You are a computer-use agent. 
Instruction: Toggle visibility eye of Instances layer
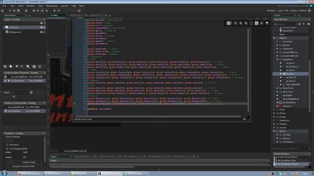click(41, 27)
